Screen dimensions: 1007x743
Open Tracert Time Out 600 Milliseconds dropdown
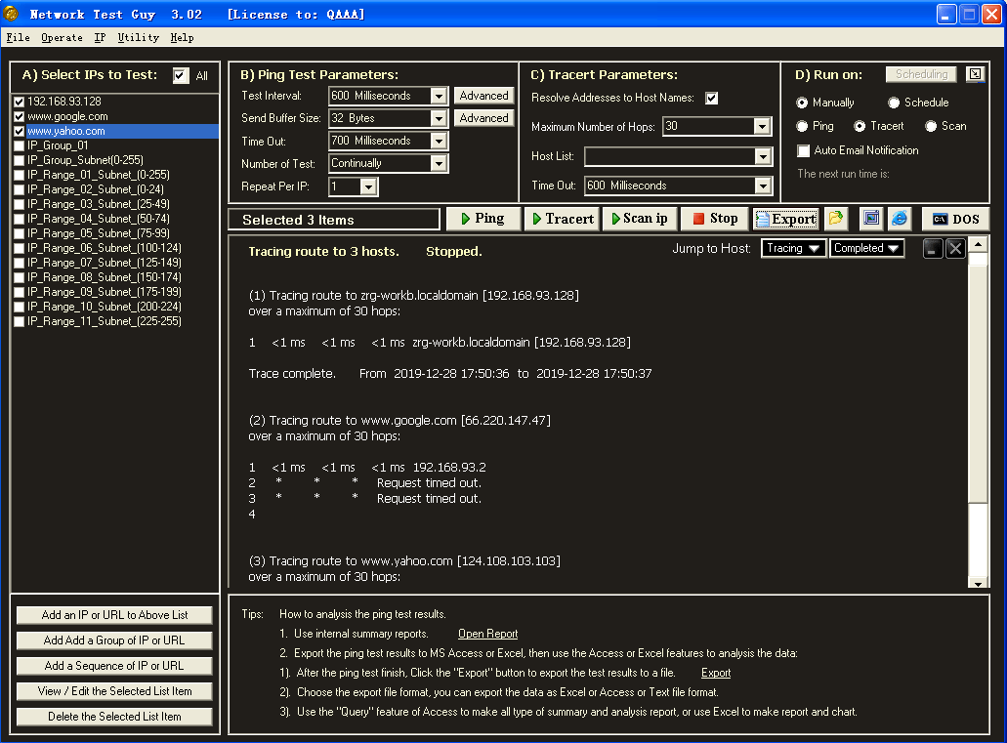pos(762,186)
